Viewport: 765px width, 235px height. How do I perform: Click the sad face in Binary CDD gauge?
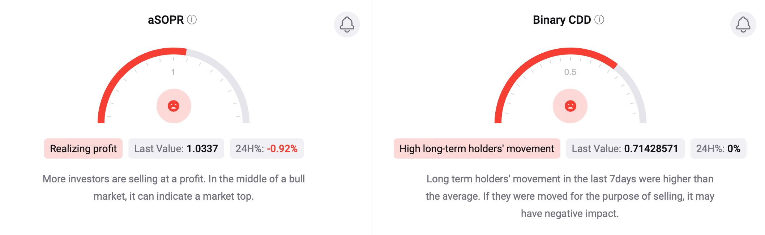570,106
